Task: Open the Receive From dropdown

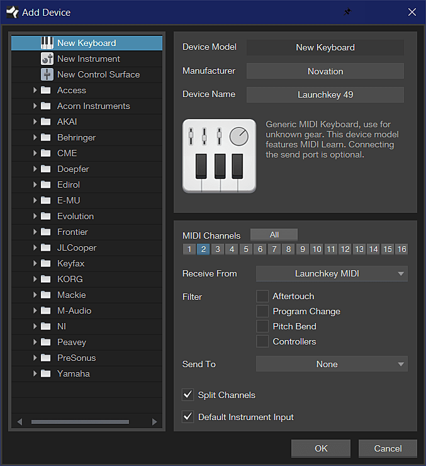Action: (332, 273)
